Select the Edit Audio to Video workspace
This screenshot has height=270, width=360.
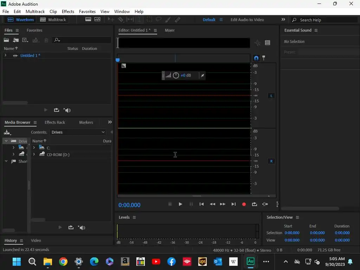coord(247,20)
